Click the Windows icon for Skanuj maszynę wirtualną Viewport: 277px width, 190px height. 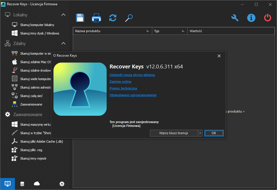15,125
